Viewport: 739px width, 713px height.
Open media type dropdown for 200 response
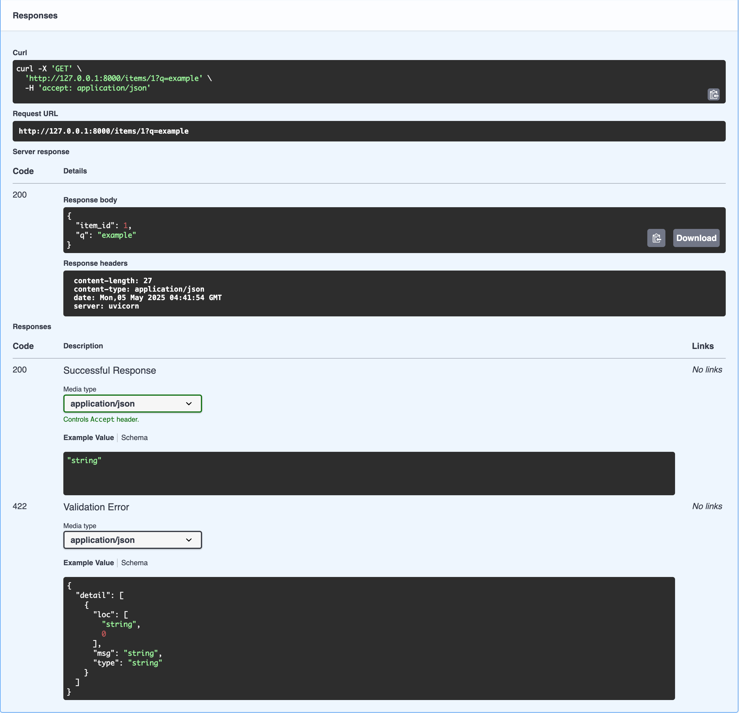(x=132, y=404)
